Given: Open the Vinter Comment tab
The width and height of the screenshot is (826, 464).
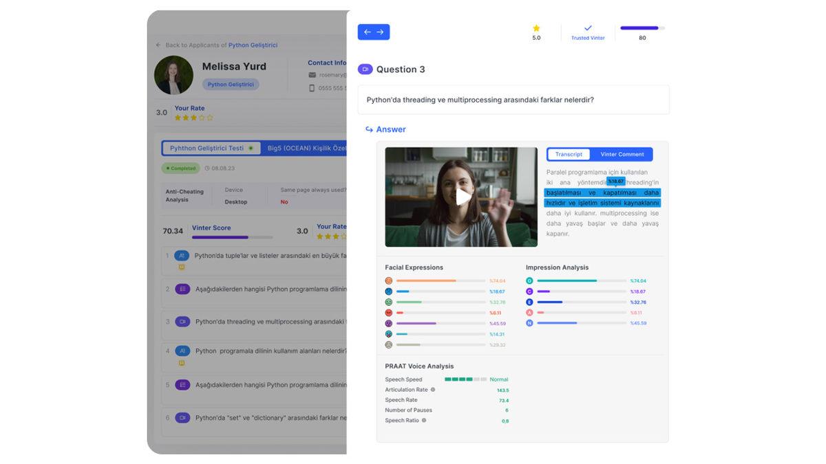Looking at the screenshot, I should click(622, 155).
